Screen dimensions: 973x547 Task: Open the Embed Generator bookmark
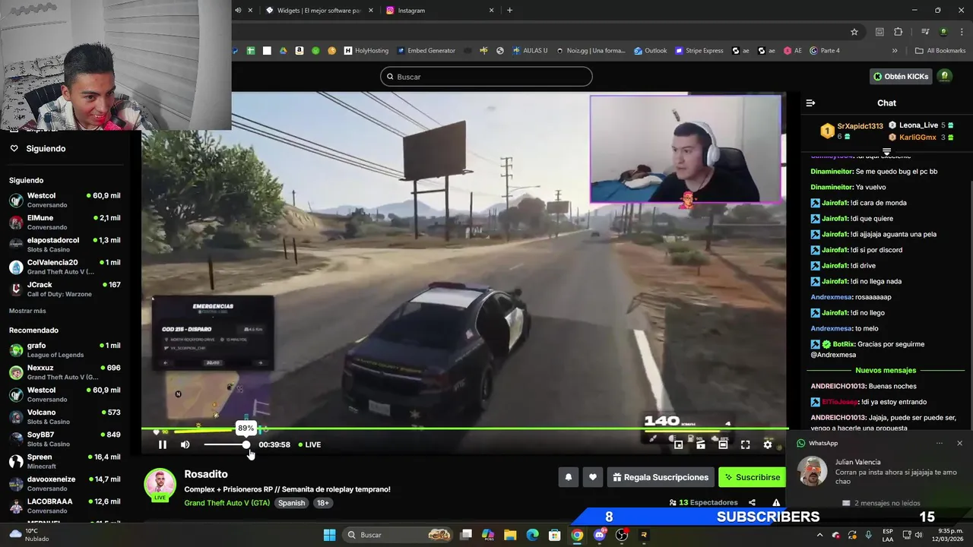[x=426, y=51]
